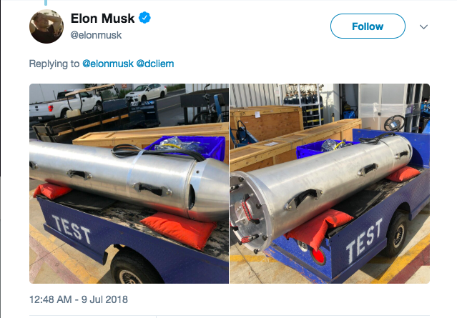
Task: Open the blue @elonmusk reply mention
Action: pyautogui.click(x=108, y=64)
